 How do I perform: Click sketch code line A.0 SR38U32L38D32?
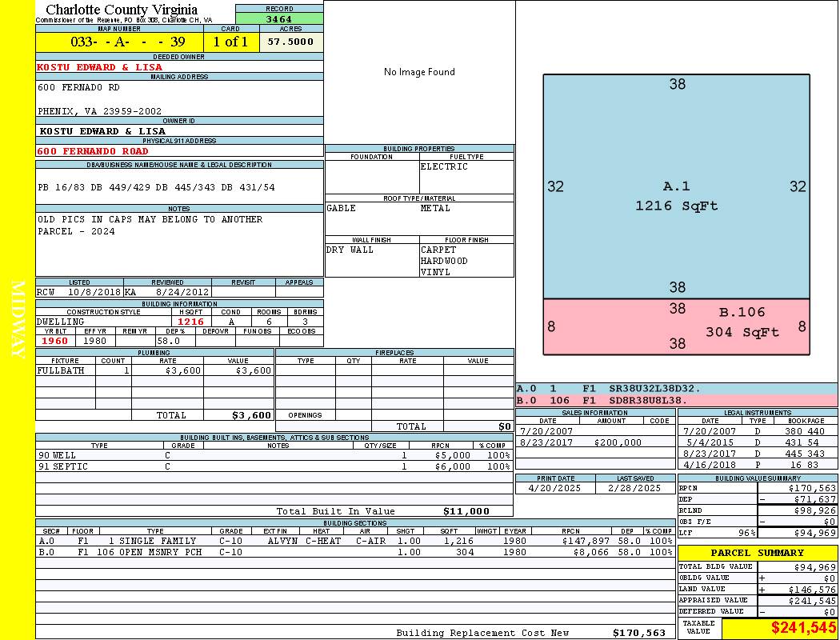tap(676, 389)
